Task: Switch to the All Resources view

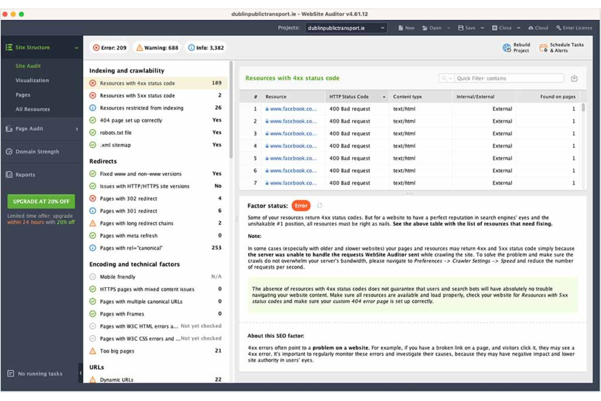Action: tap(34, 109)
